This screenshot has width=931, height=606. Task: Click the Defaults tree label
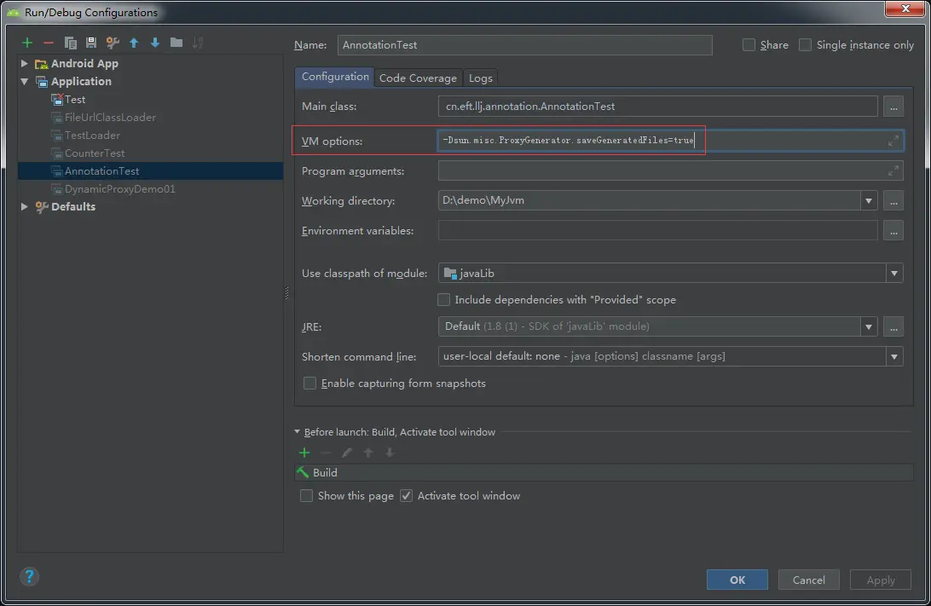tap(73, 206)
